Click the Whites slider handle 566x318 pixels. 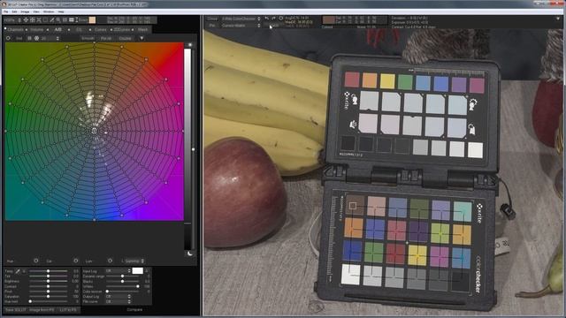(138, 286)
